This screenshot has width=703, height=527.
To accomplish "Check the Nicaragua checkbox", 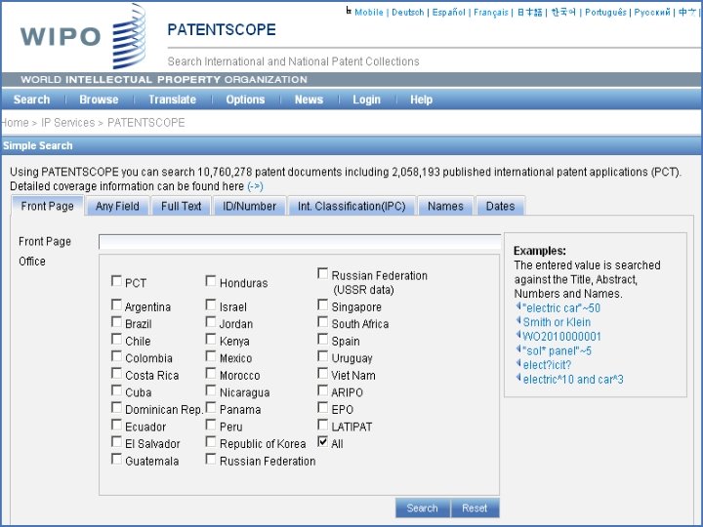I will click(x=211, y=390).
